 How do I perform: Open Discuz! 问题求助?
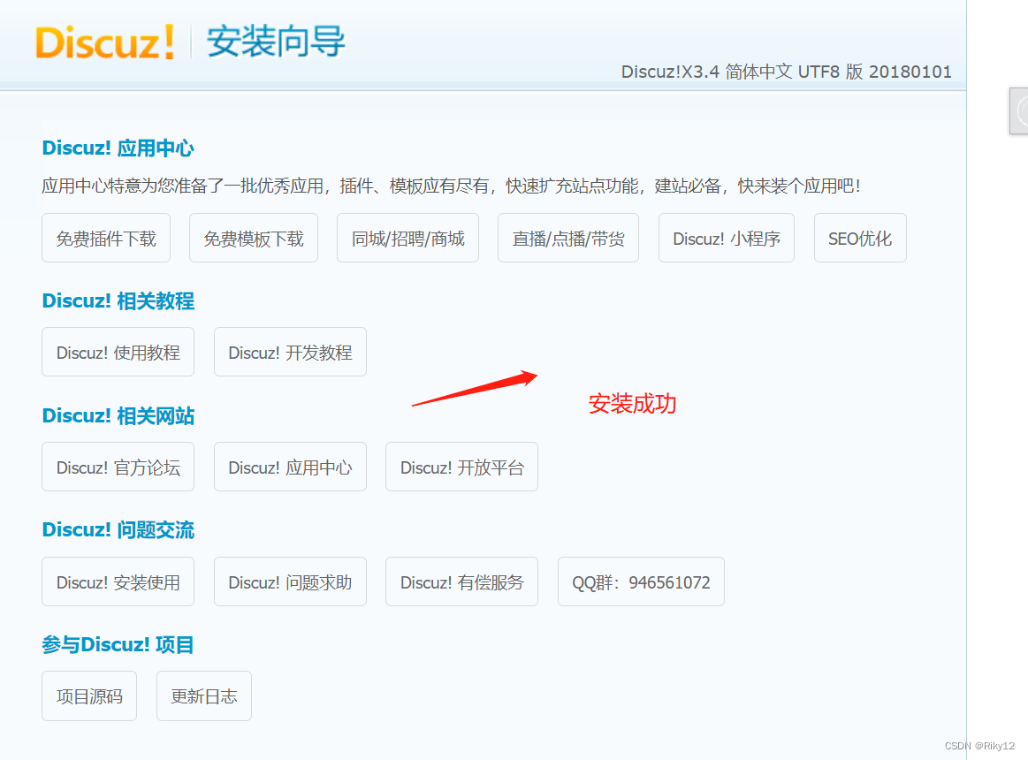[x=290, y=581]
